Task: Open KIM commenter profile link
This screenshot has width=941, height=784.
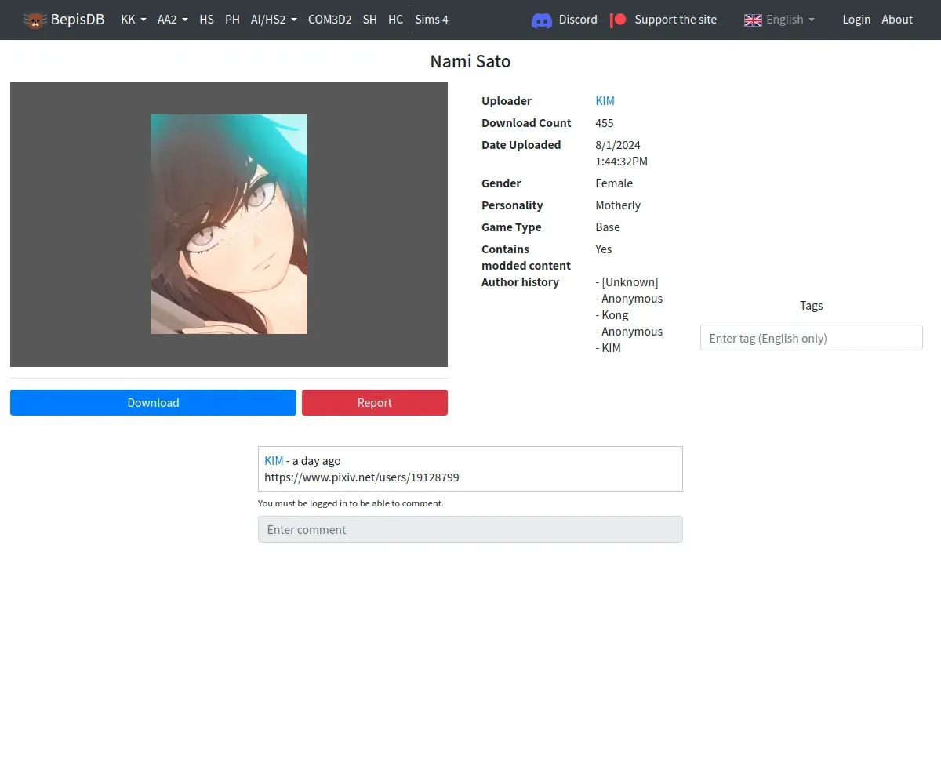Action: click(274, 461)
